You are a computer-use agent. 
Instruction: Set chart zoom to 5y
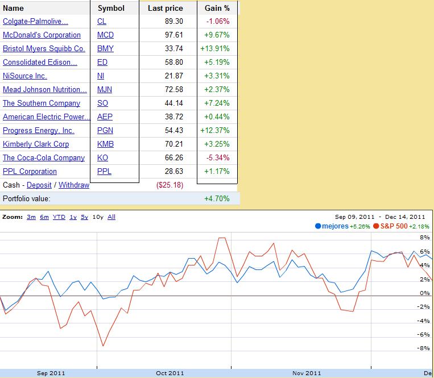(84, 217)
